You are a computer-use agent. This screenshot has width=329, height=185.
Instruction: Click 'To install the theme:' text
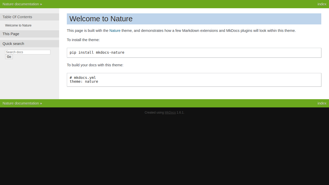(83, 40)
